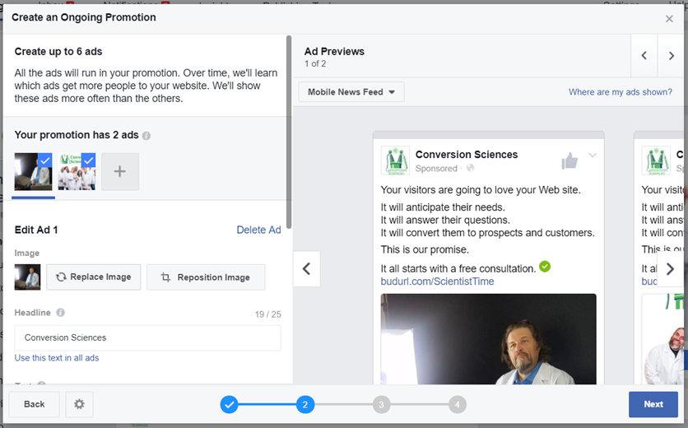Go to previous ad preview using top chevron

click(644, 55)
